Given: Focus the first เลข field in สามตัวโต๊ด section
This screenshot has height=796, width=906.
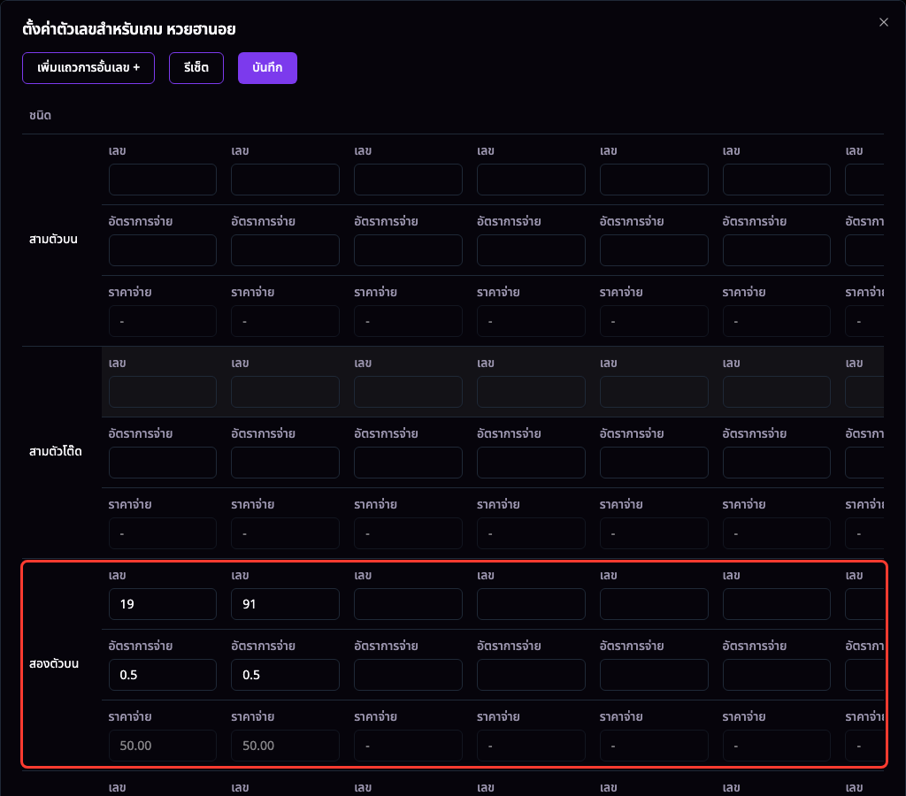Looking at the screenshot, I should pyautogui.click(x=163, y=392).
